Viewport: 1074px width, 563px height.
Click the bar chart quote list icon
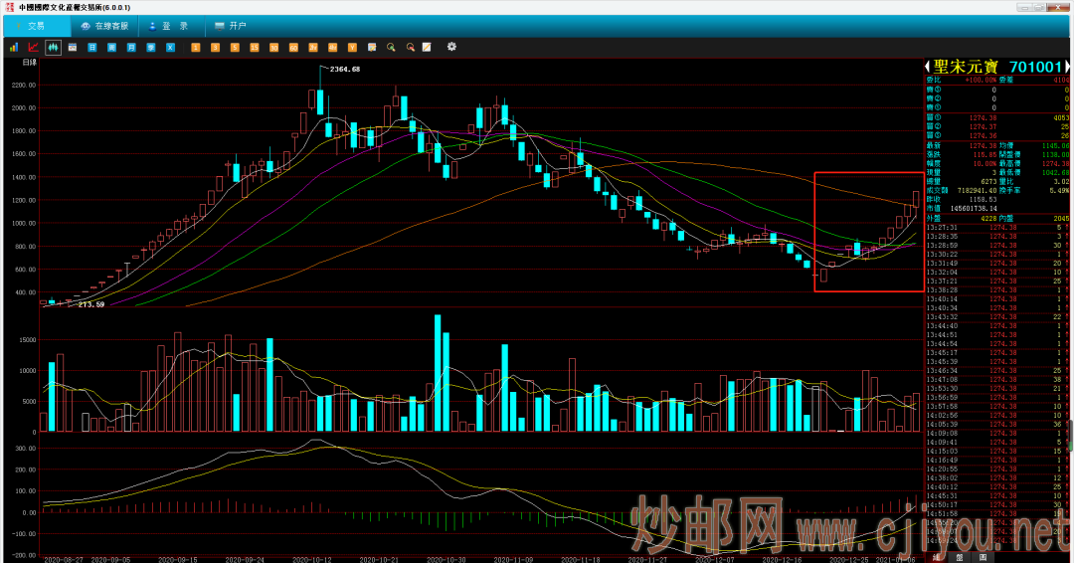coord(13,47)
